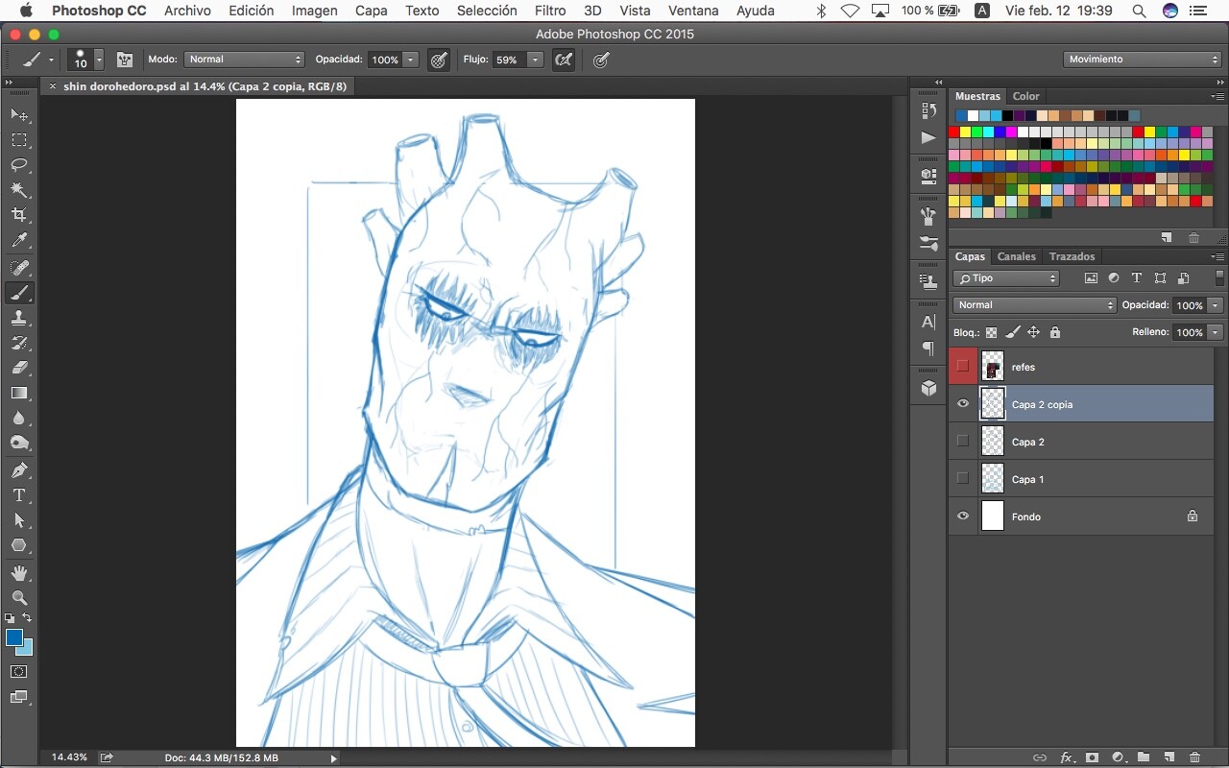Open the layer blend mode Normal dropdown
Image resolution: width=1229 pixels, height=768 pixels.
click(x=1035, y=305)
